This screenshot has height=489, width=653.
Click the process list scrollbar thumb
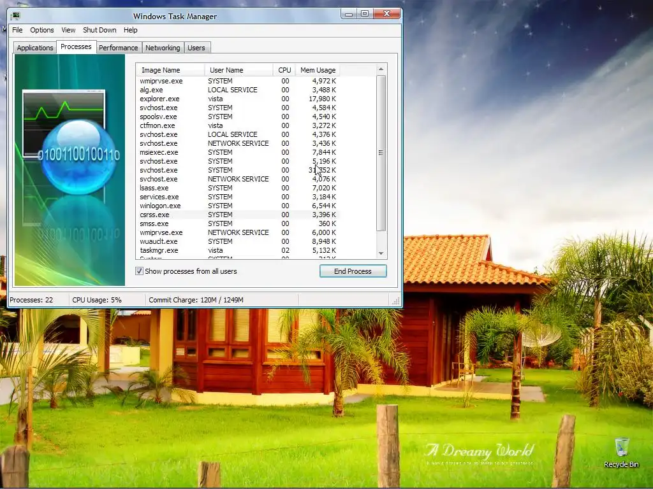point(381,153)
